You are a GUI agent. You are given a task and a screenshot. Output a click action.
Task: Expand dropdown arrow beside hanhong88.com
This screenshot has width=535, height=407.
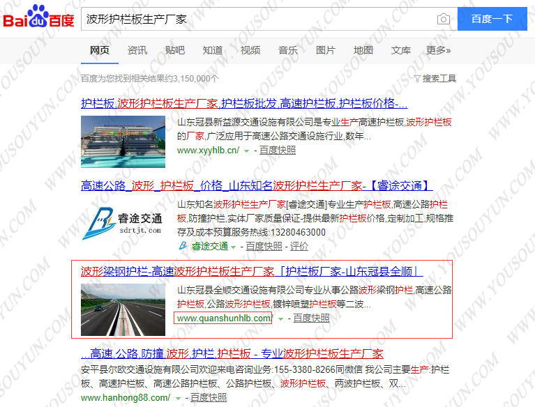pos(178,398)
